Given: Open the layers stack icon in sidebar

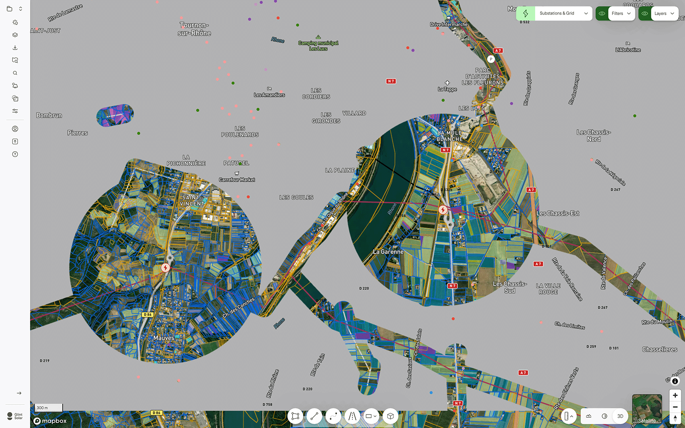Looking at the screenshot, I should coord(15,35).
